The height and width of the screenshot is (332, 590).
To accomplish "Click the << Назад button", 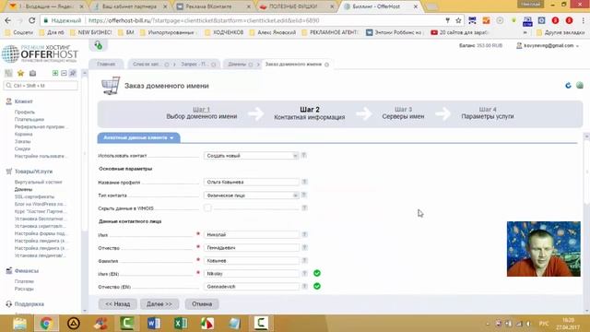I will 117,303.
